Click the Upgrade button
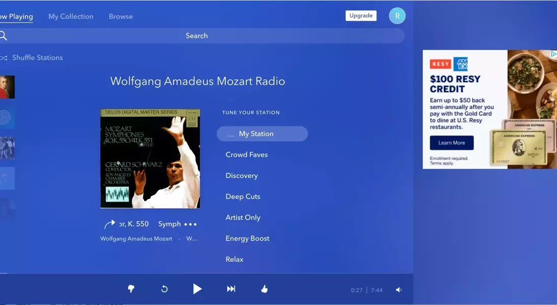Viewport: 557px width, 305px height. pos(361,16)
